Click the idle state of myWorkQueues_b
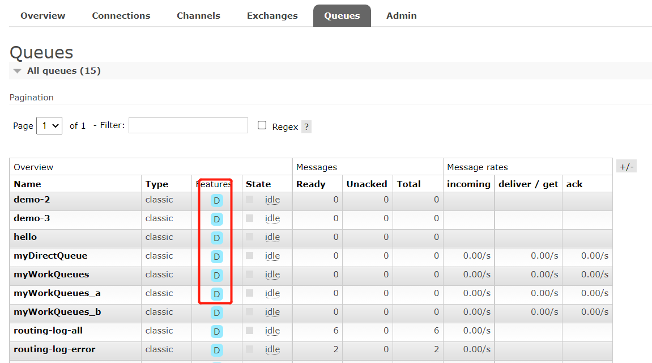The height and width of the screenshot is (363, 652). click(272, 312)
